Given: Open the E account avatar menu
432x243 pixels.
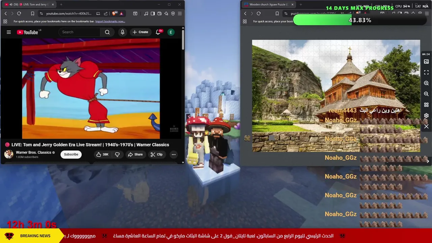Looking at the screenshot, I should tap(171, 32).
